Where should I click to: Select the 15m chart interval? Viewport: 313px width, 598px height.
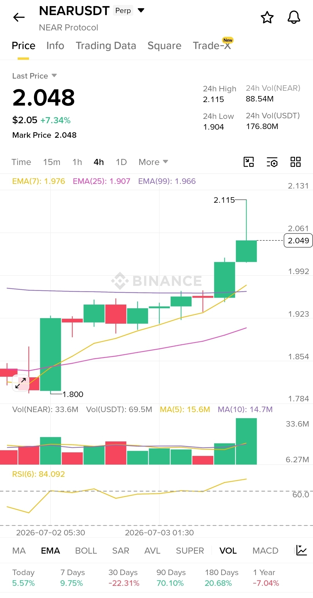pos(52,162)
